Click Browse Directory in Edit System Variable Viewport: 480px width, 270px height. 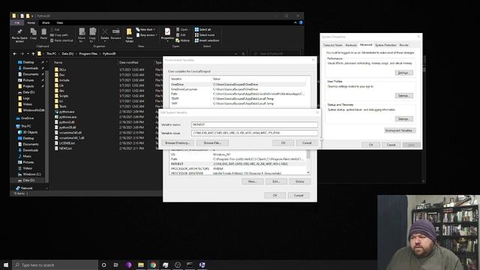[178, 143]
